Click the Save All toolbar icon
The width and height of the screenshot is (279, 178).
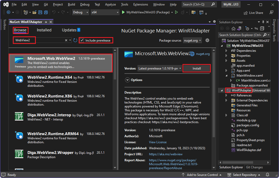46,12
